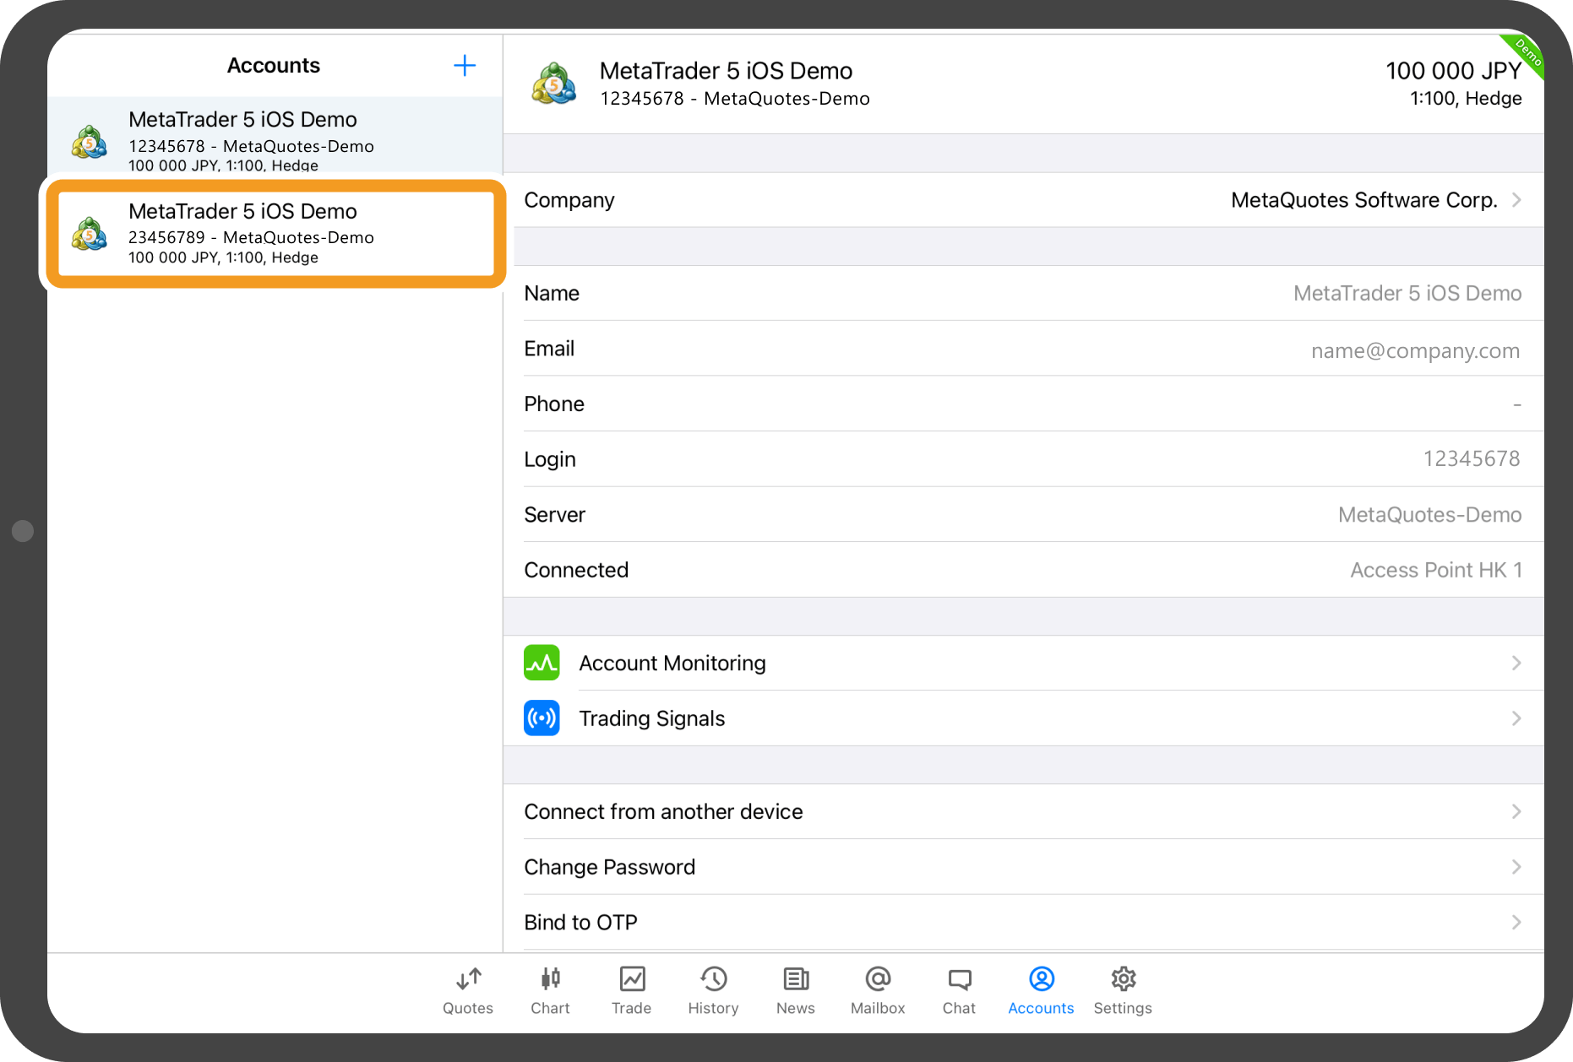The height and width of the screenshot is (1062, 1573).
Task: Click the Trading Signals label
Action: tap(651, 718)
